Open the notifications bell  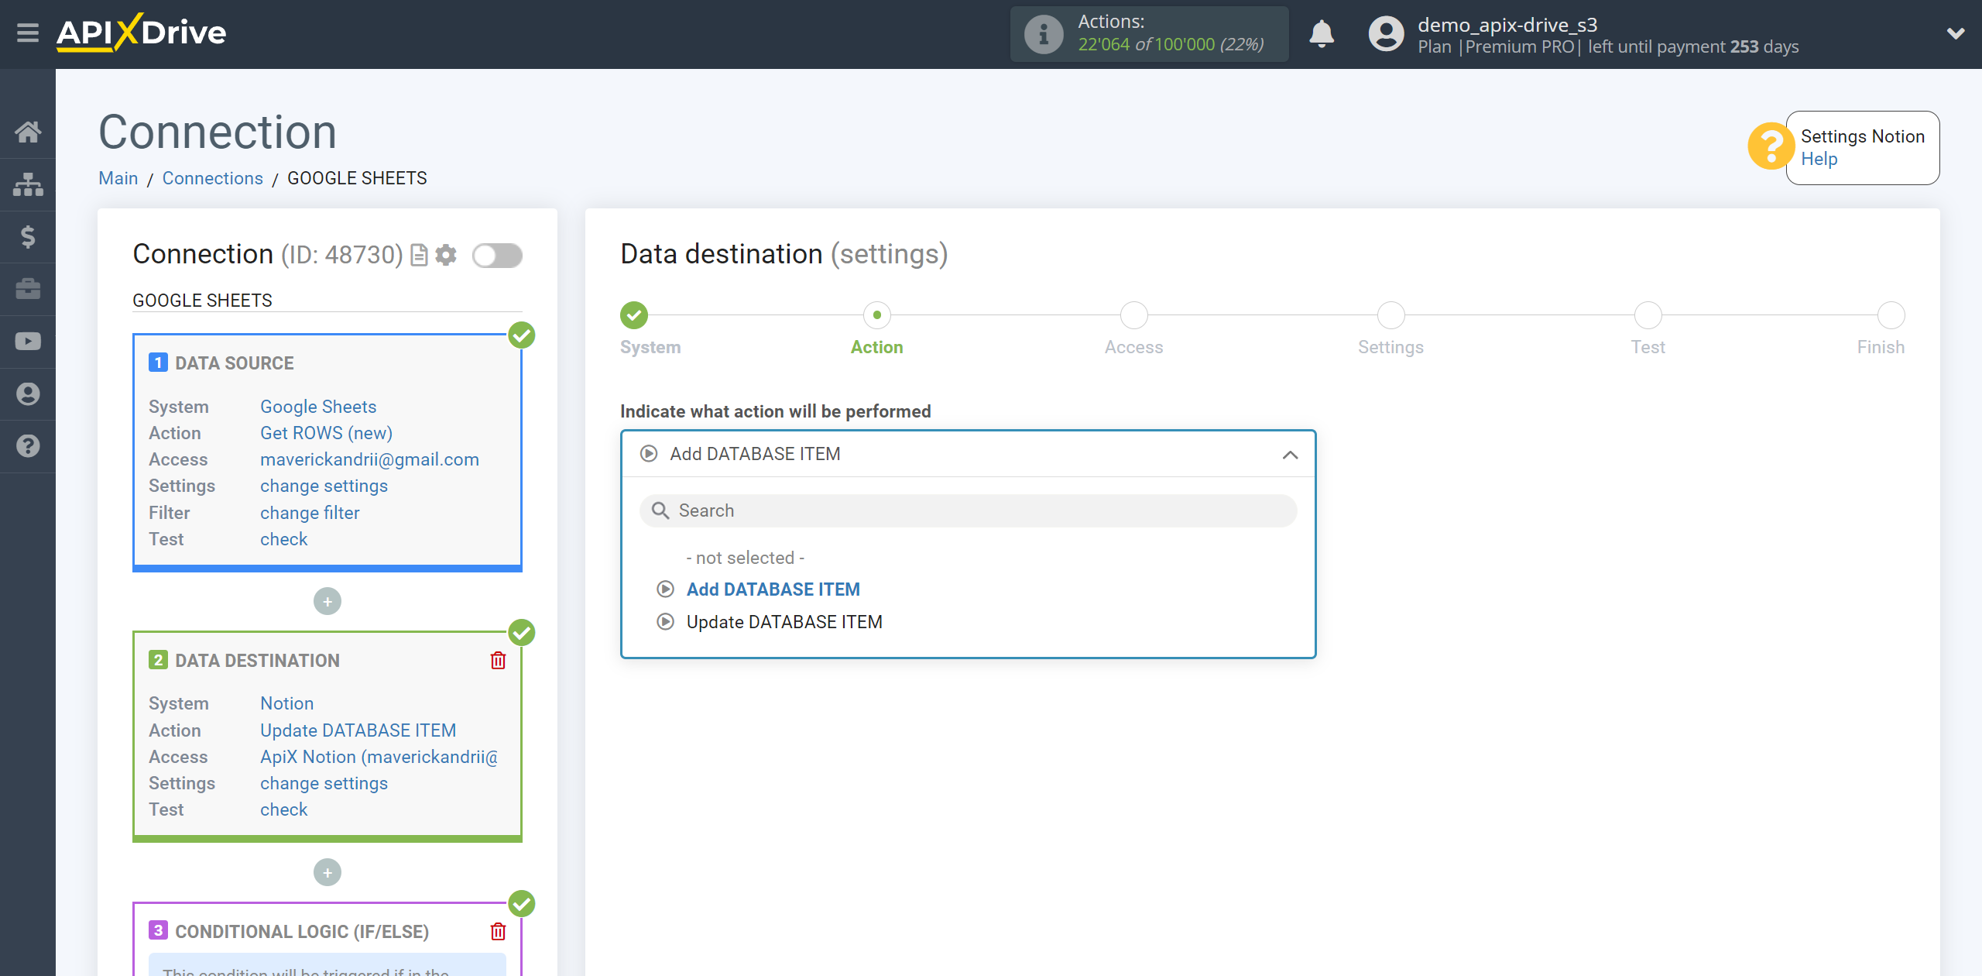1322,34
